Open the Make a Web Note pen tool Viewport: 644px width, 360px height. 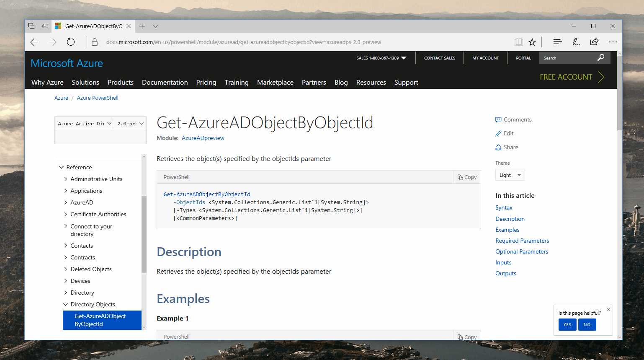tap(576, 42)
